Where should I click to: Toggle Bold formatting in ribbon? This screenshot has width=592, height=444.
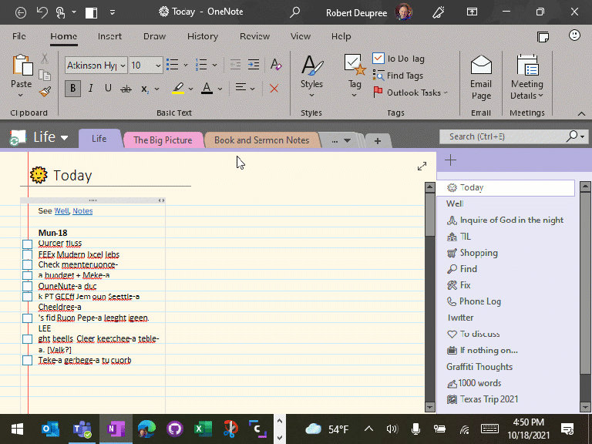72,89
